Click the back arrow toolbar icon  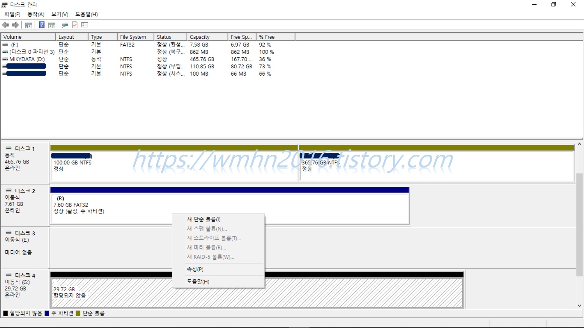coord(5,25)
